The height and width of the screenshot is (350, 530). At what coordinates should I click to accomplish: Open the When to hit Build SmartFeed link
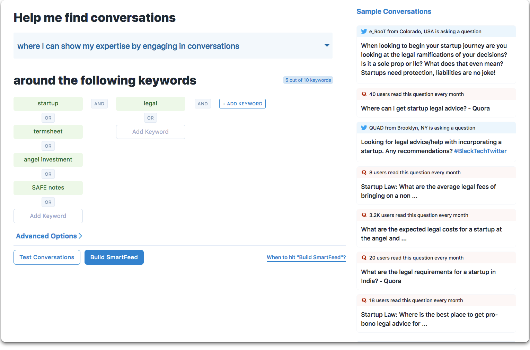pyautogui.click(x=306, y=257)
